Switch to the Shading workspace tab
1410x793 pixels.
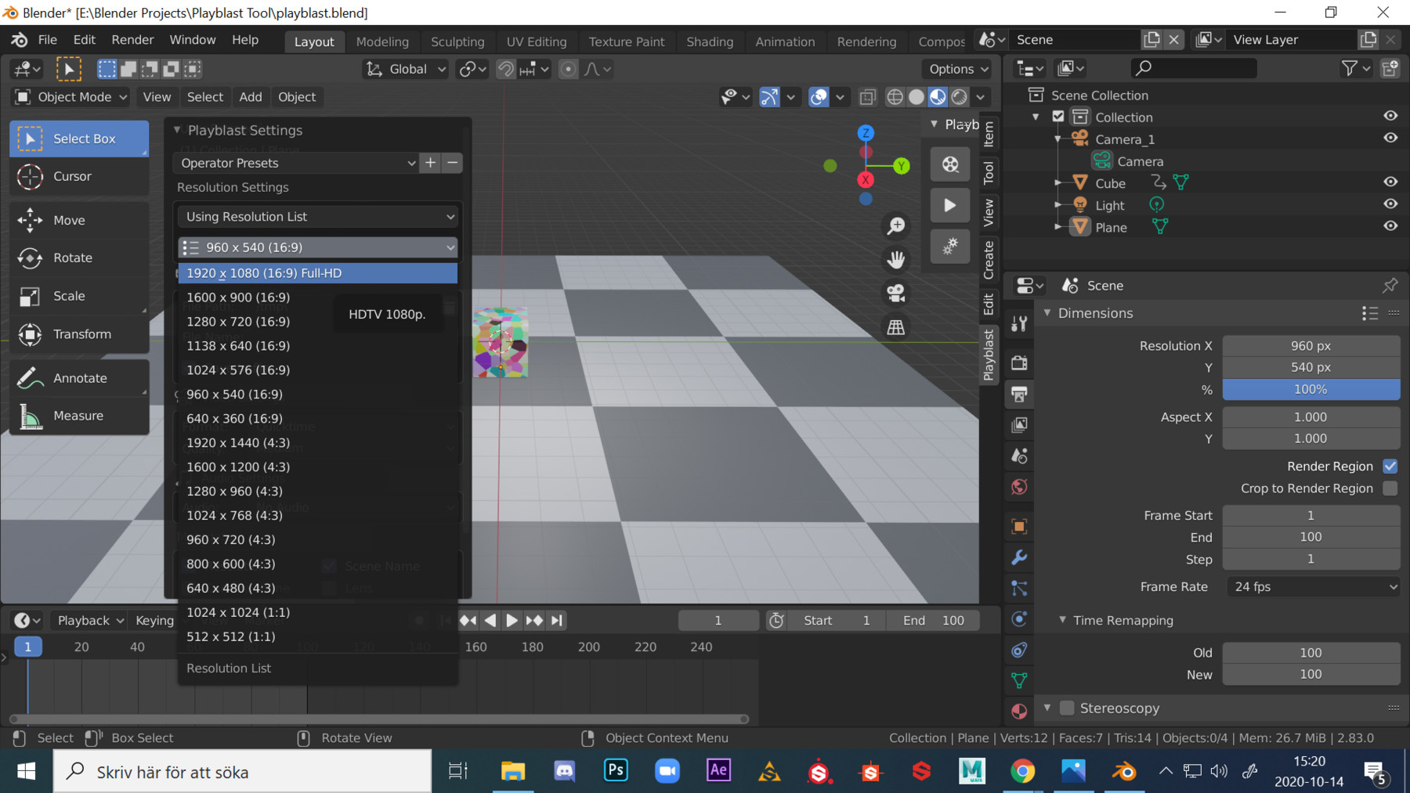[710, 41]
